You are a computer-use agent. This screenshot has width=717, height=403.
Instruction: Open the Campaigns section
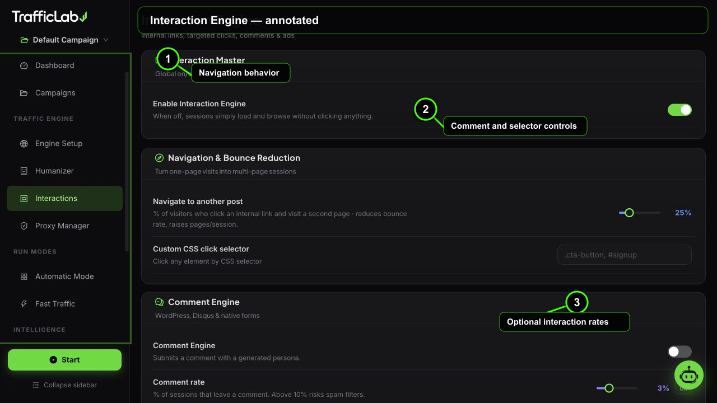click(64, 93)
